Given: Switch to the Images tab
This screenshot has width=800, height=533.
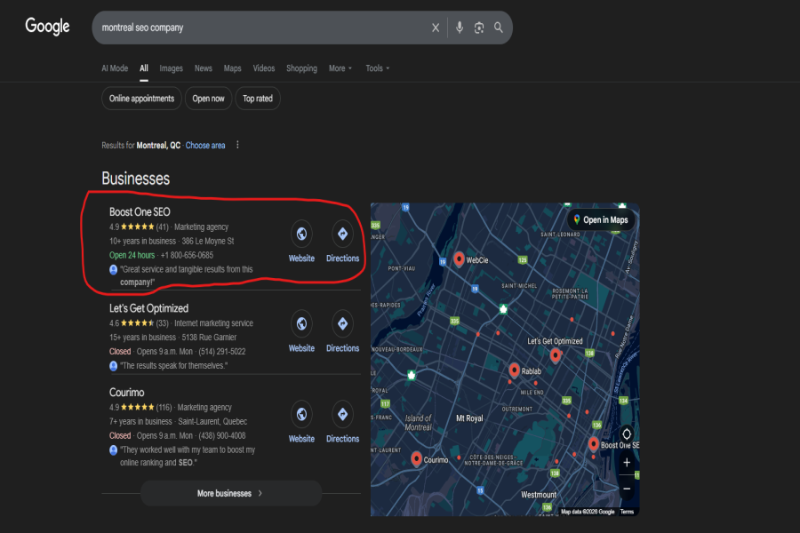Looking at the screenshot, I should [171, 68].
